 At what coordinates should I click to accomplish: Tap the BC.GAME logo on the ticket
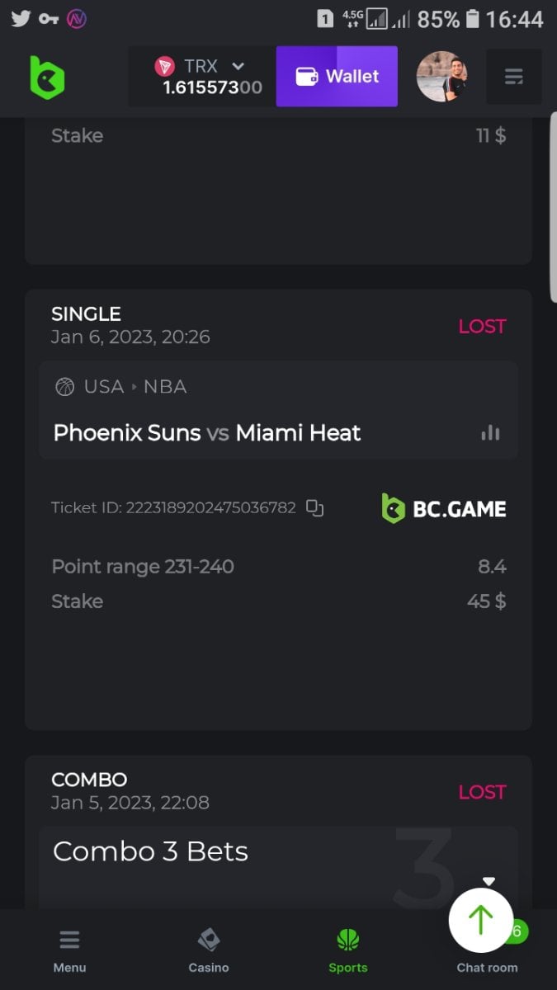(x=443, y=508)
